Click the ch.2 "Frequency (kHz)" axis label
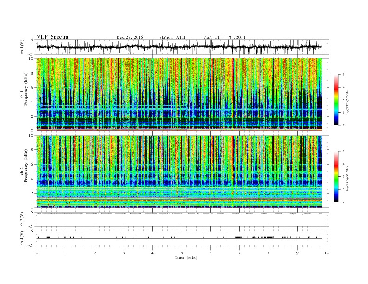The height and width of the screenshot is (284, 368). tap(26, 166)
